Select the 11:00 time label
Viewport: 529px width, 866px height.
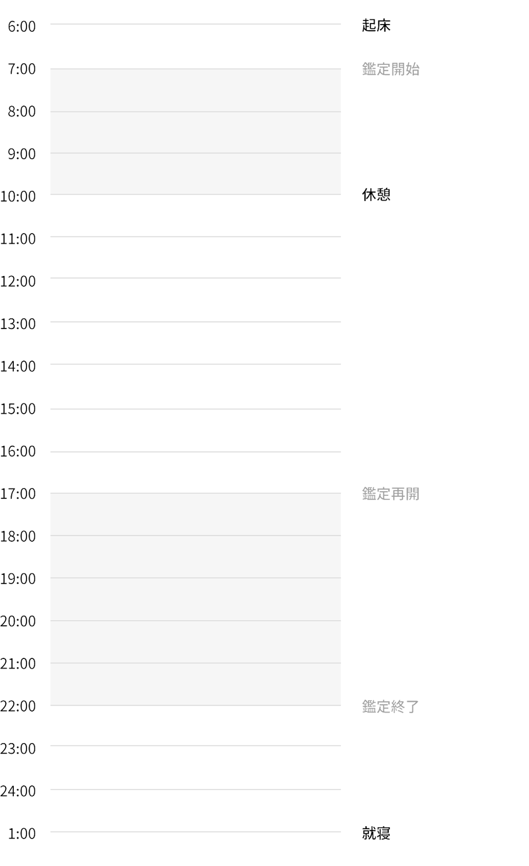(18, 239)
